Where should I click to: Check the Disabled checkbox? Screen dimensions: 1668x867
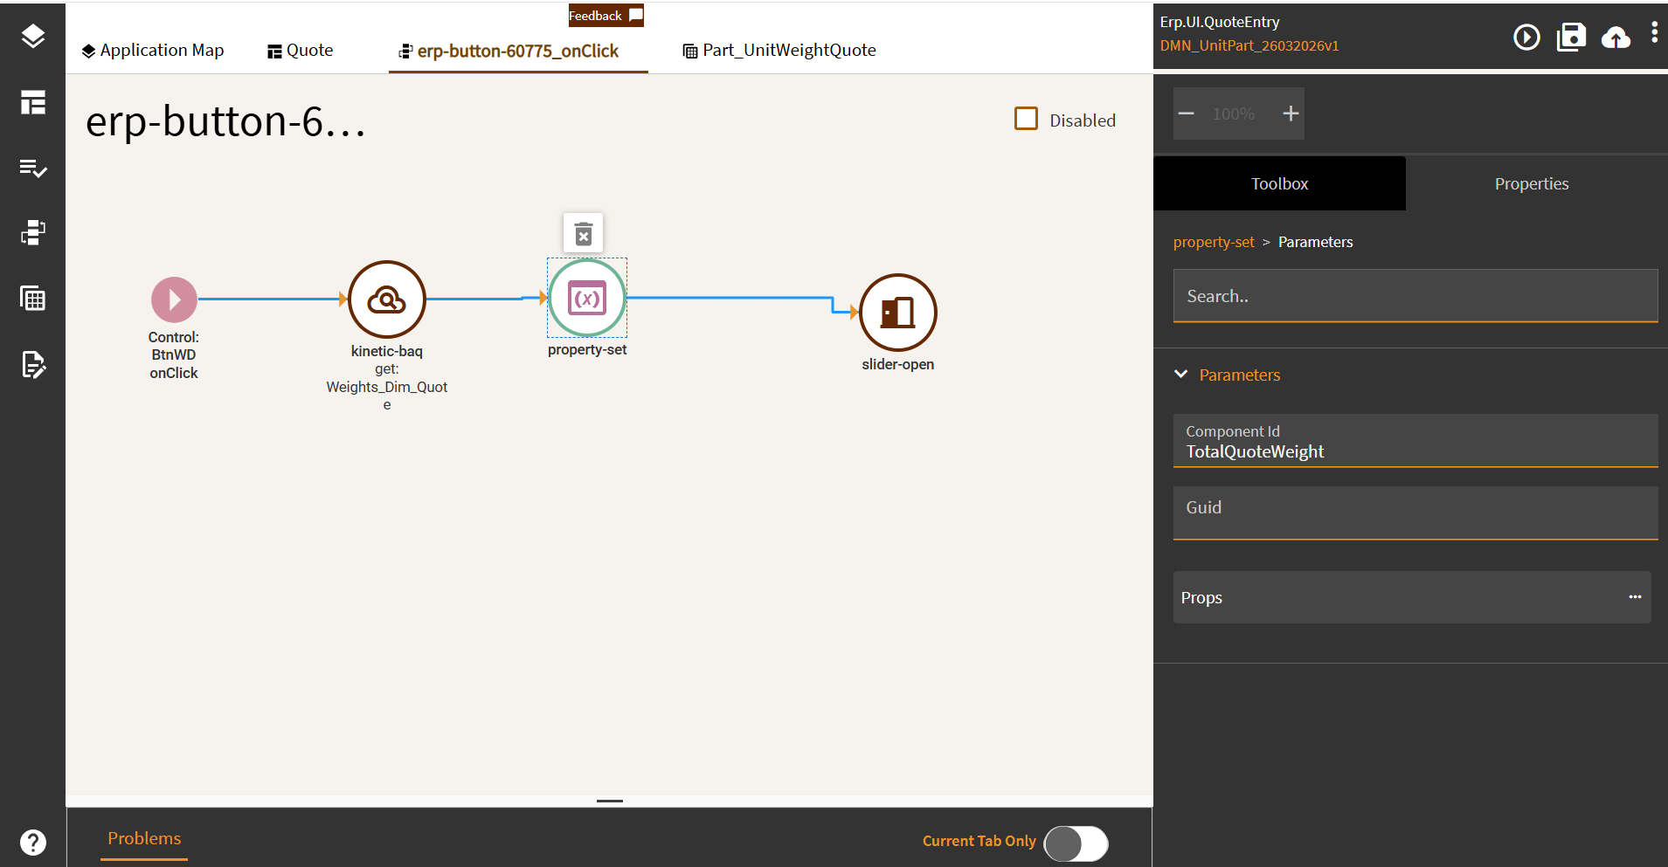click(1026, 119)
